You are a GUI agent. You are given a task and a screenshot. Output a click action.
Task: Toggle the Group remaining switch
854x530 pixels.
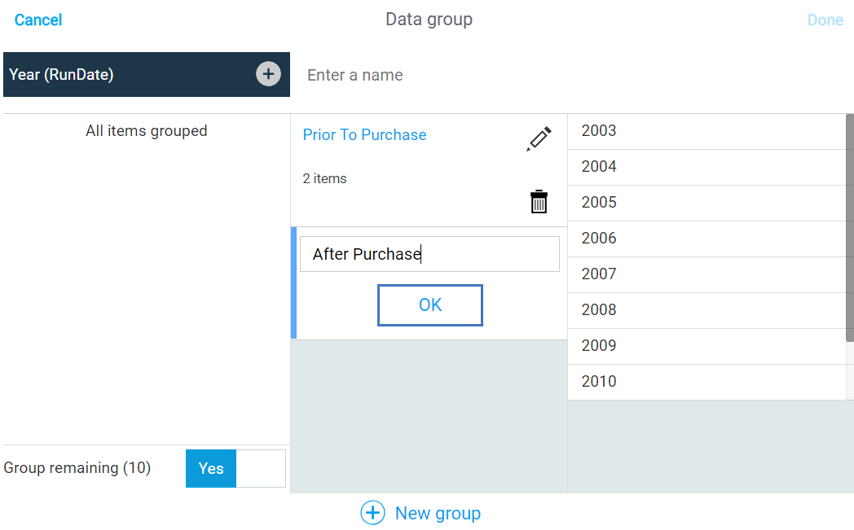click(x=236, y=468)
